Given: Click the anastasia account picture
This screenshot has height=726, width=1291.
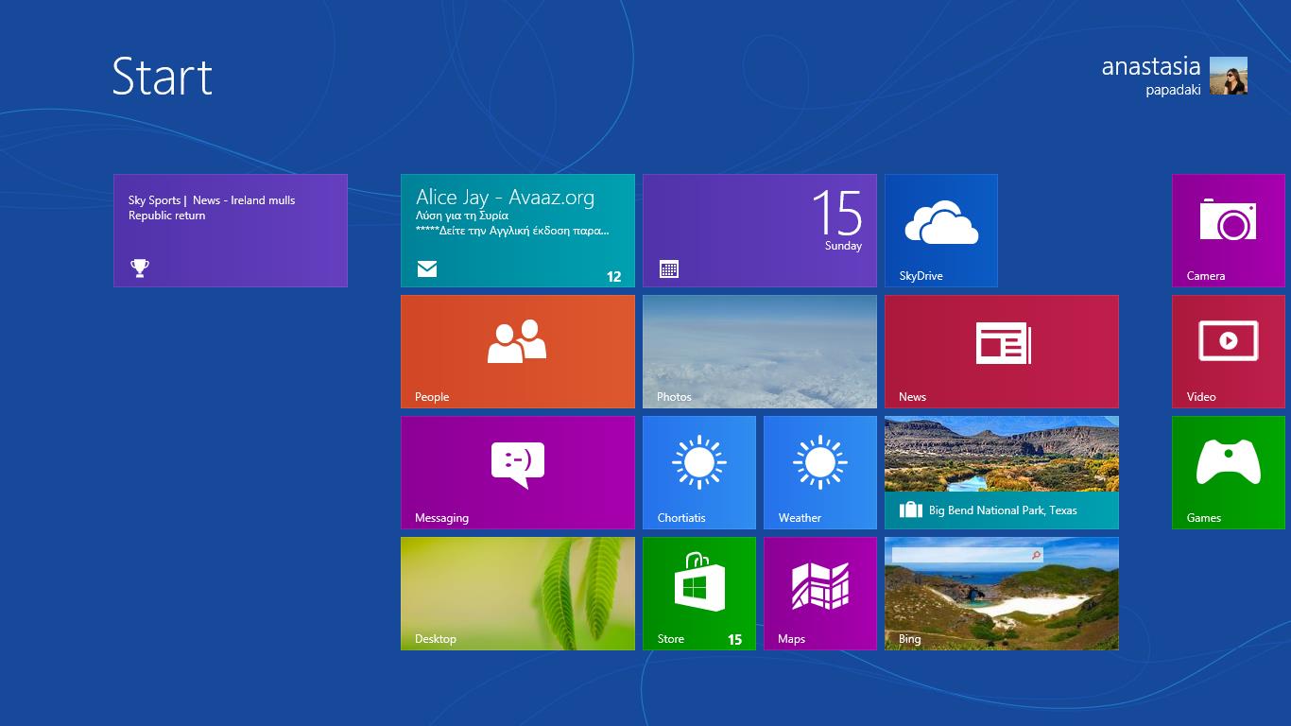Looking at the screenshot, I should 1229,76.
